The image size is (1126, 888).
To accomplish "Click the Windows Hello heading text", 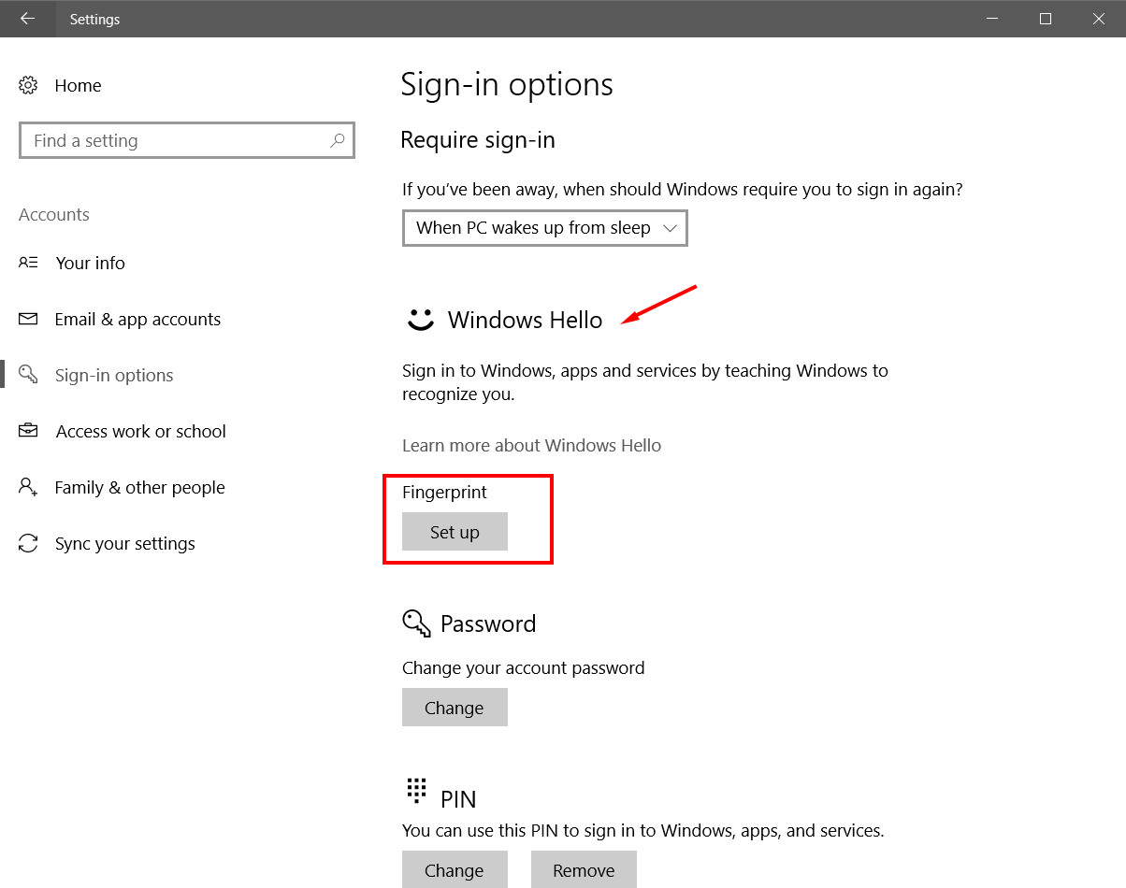I will [525, 320].
